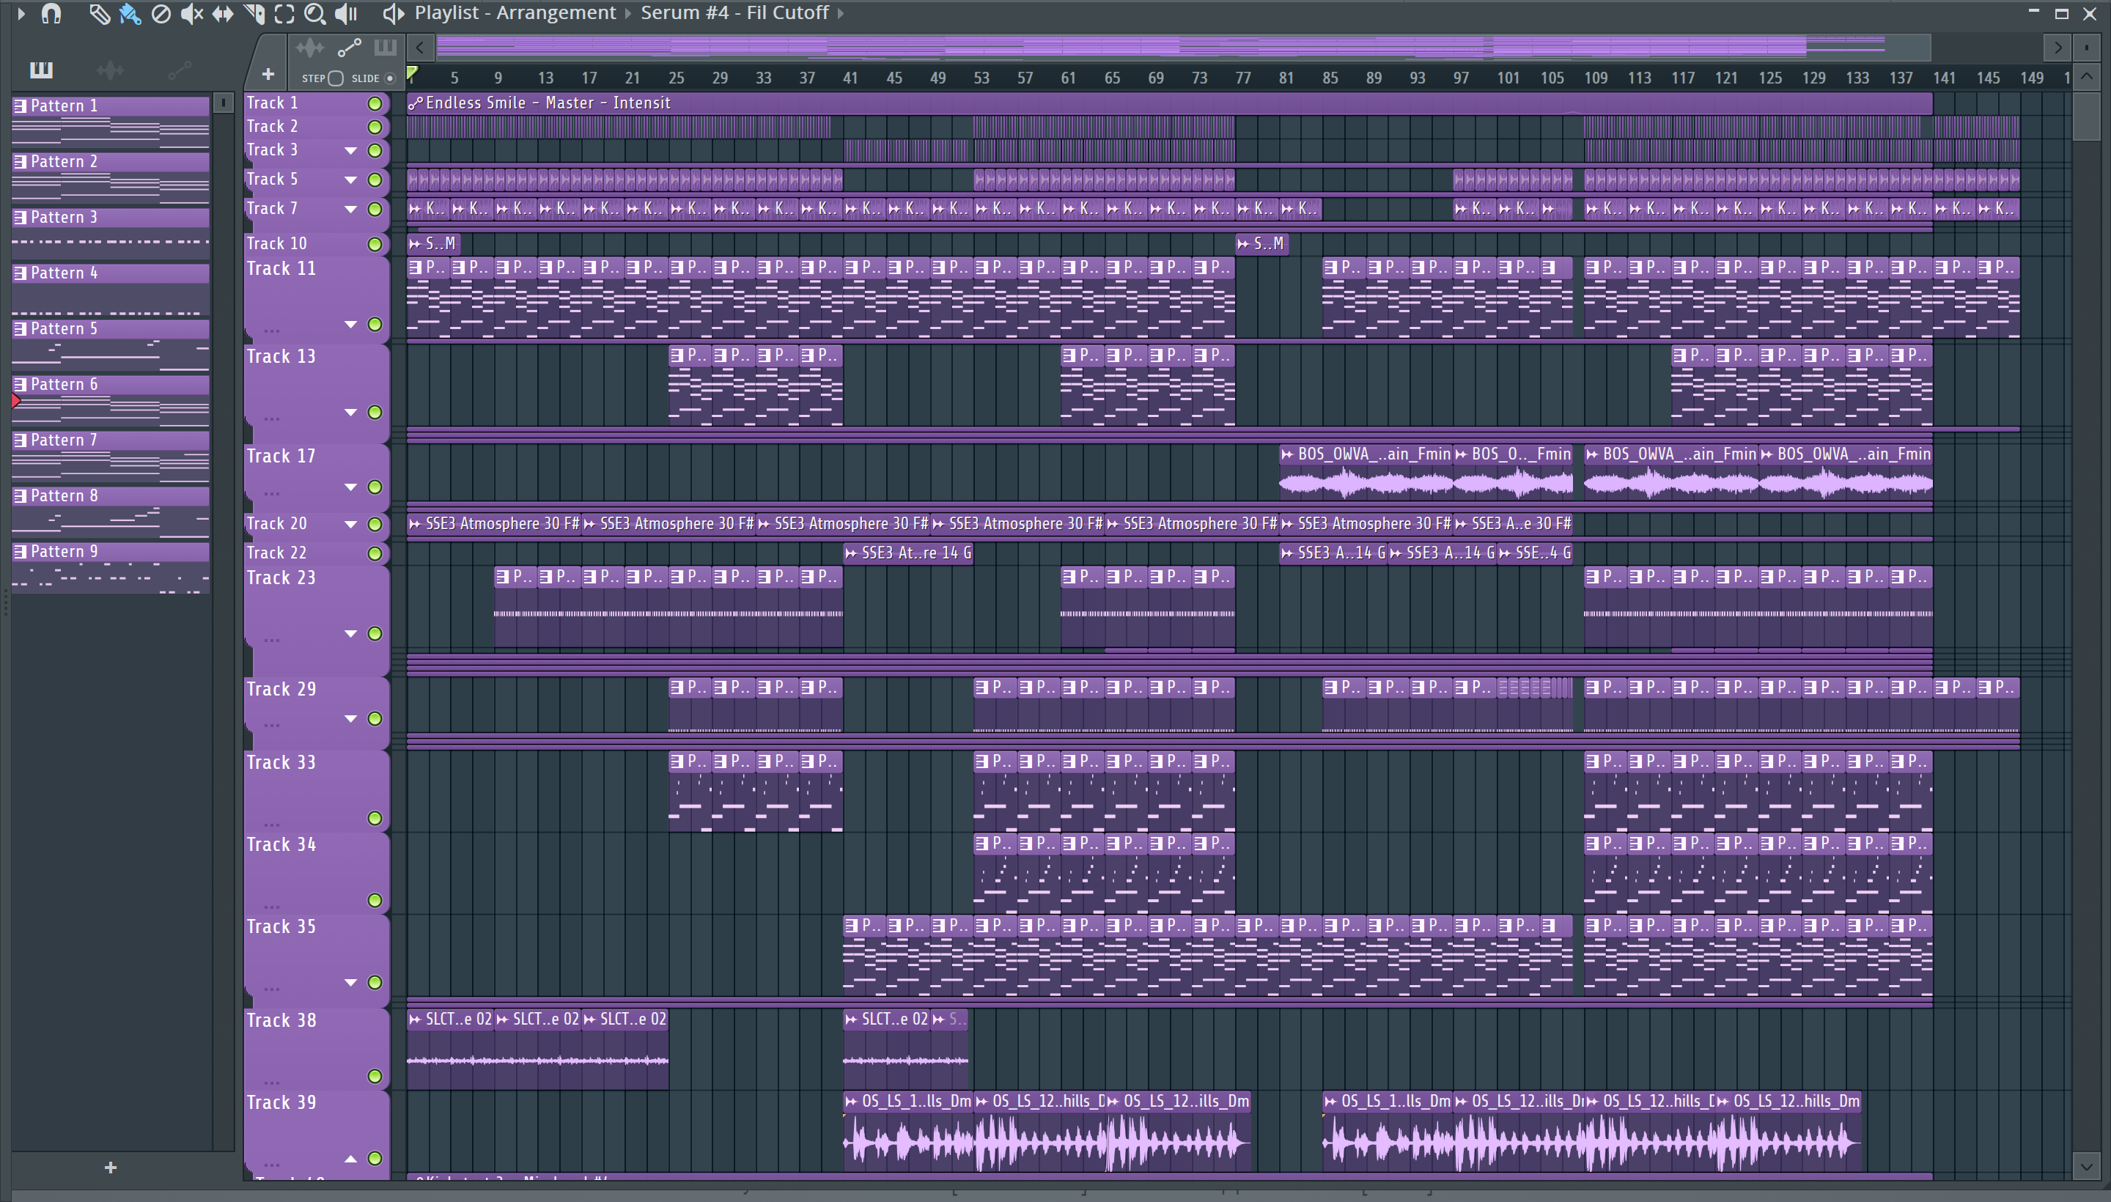The image size is (2111, 1202).
Task: Click the song overview minimap strip
Action: (1184, 47)
